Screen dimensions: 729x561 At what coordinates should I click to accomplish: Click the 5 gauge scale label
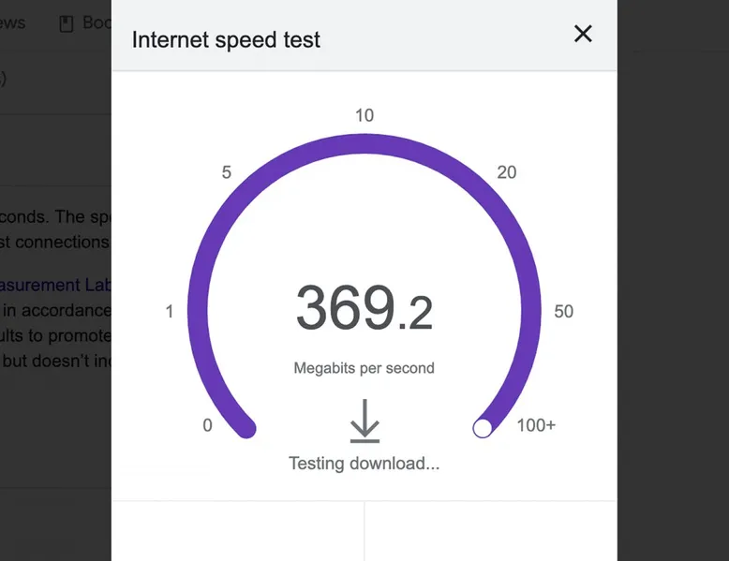(226, 172)
